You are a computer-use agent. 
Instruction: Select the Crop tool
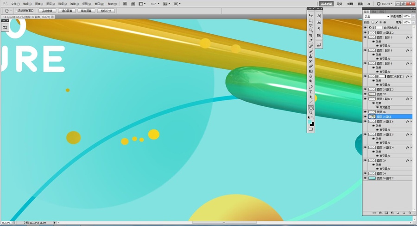310,36
